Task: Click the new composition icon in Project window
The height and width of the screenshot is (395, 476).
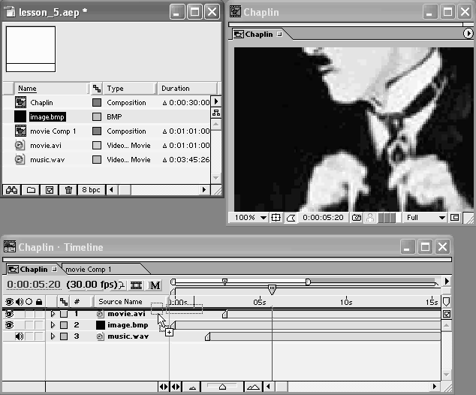Action: [49, 190]
